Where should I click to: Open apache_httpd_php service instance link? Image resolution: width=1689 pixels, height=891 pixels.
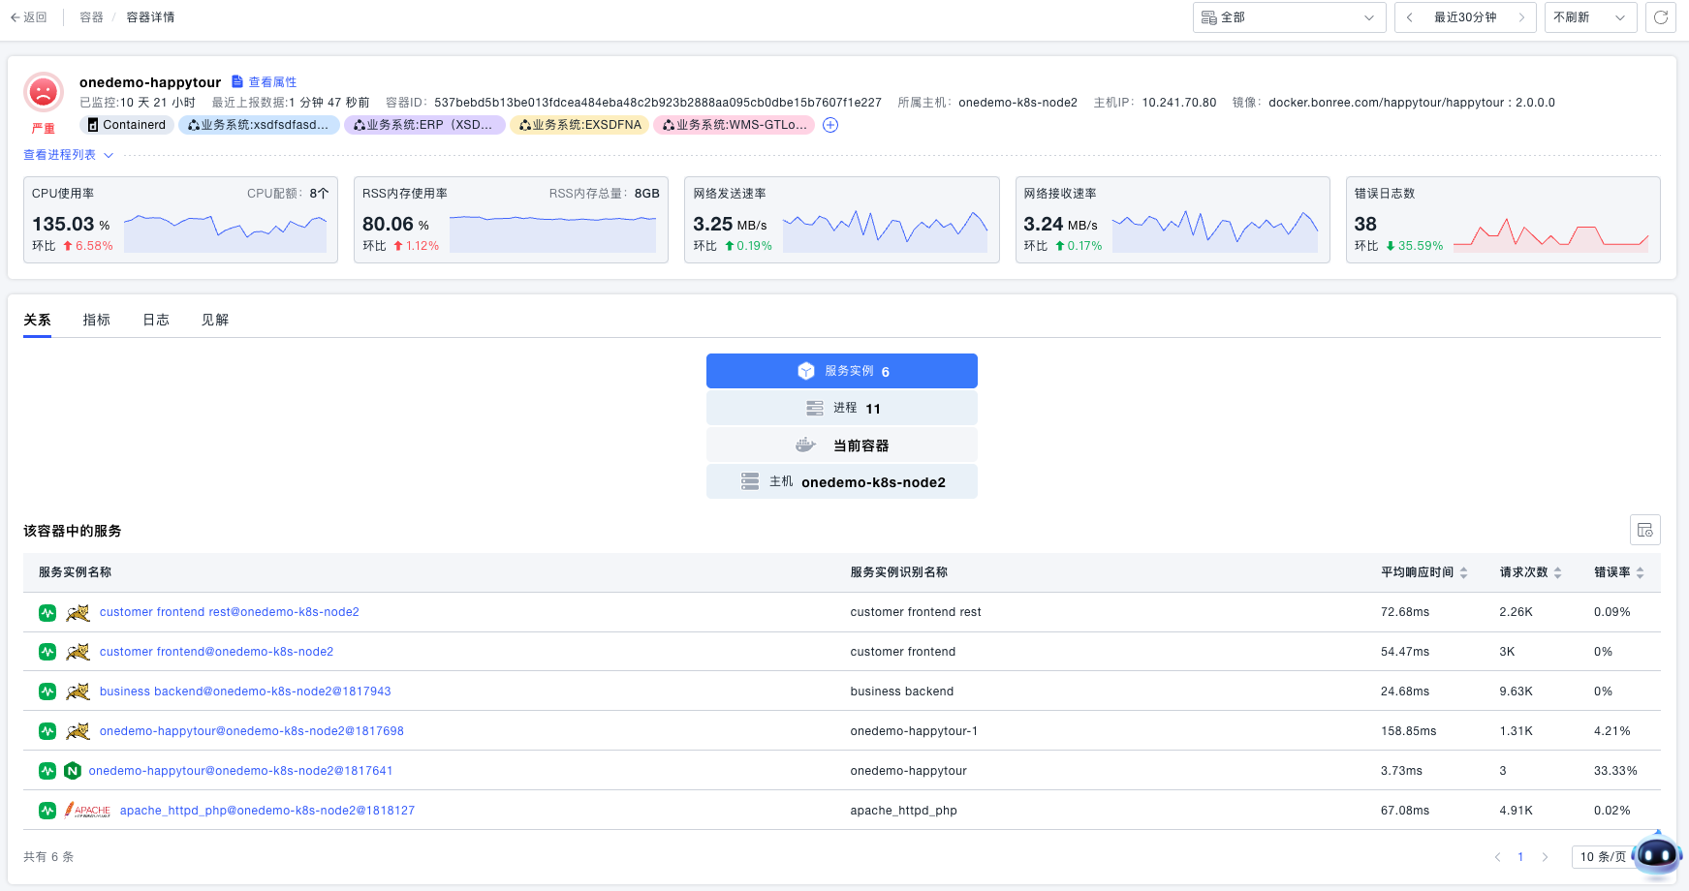pos(266,811)
